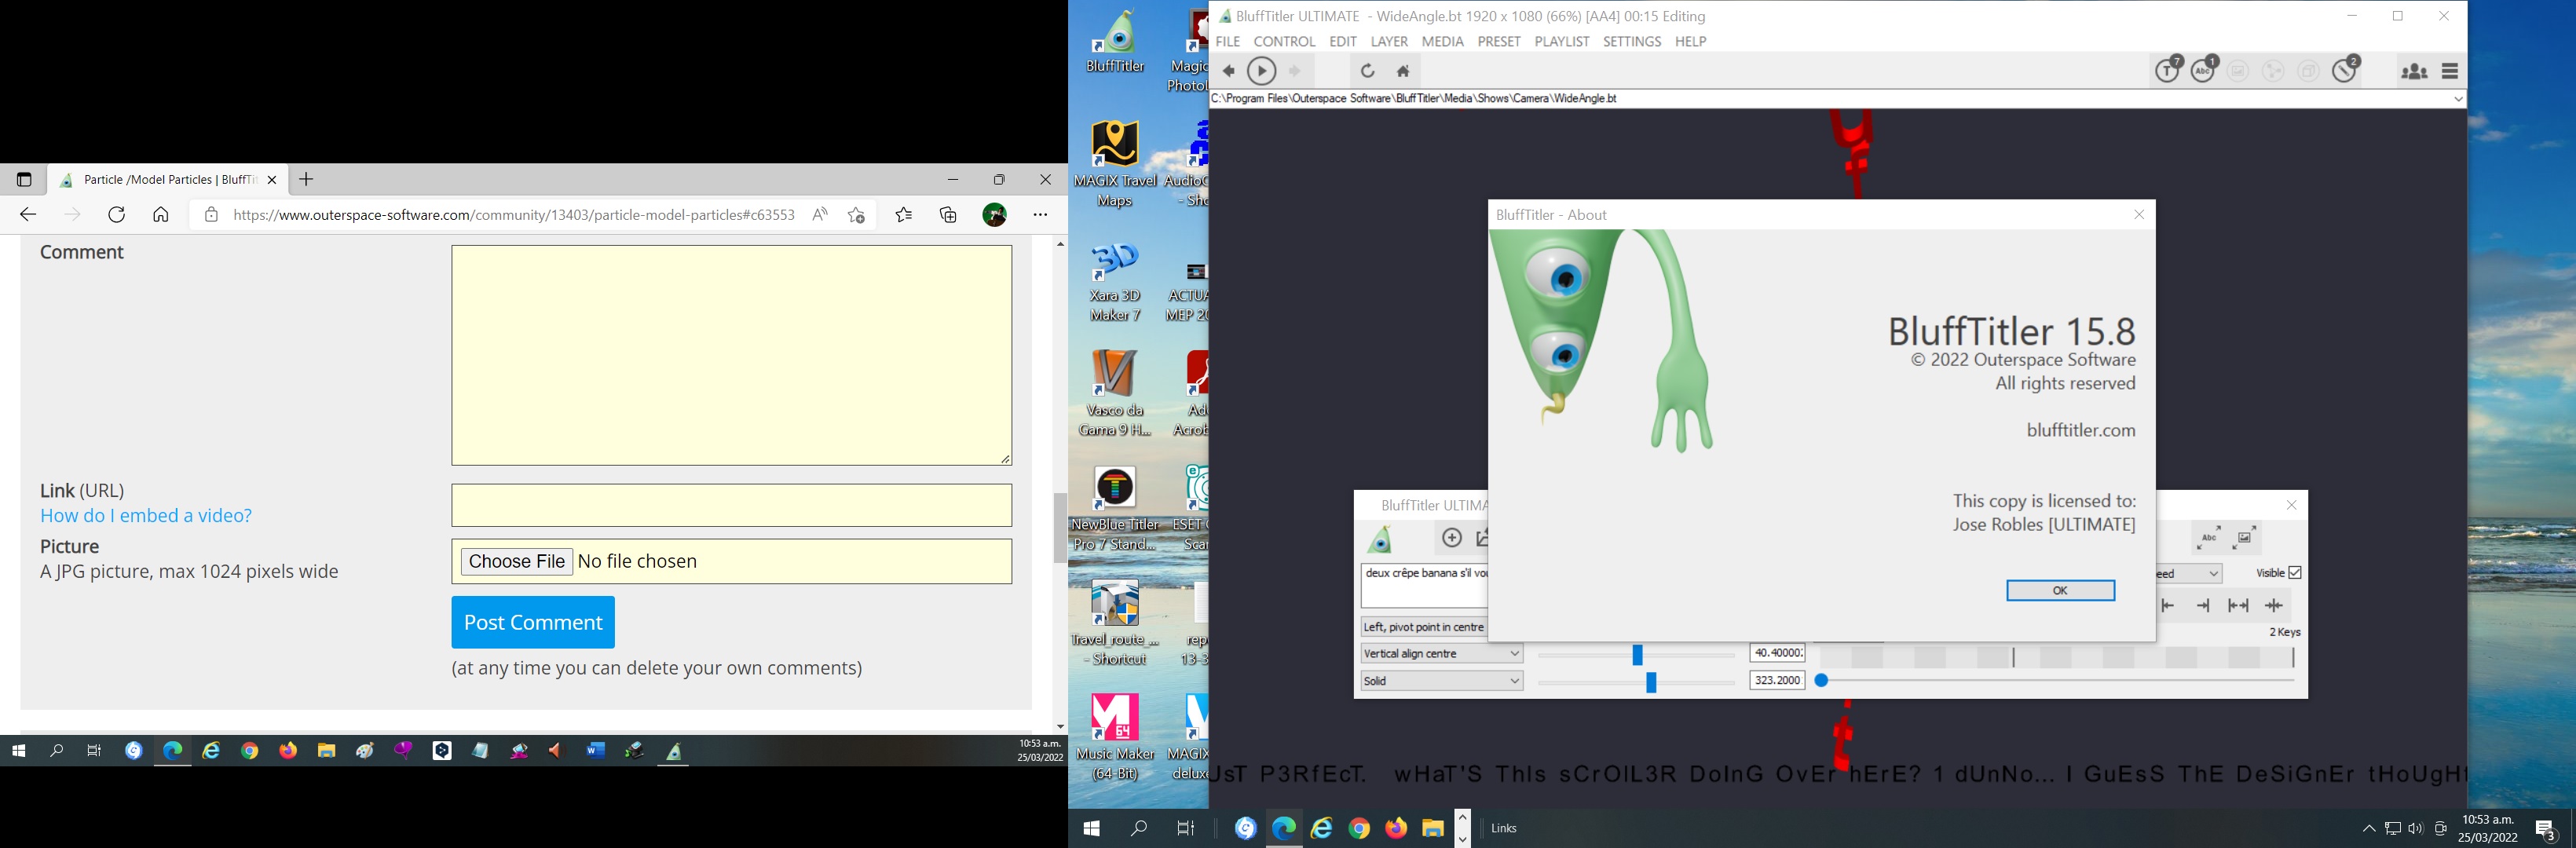Open the Favorites icon in Edge
The image size is (2576, 848).
click(904, 215)
